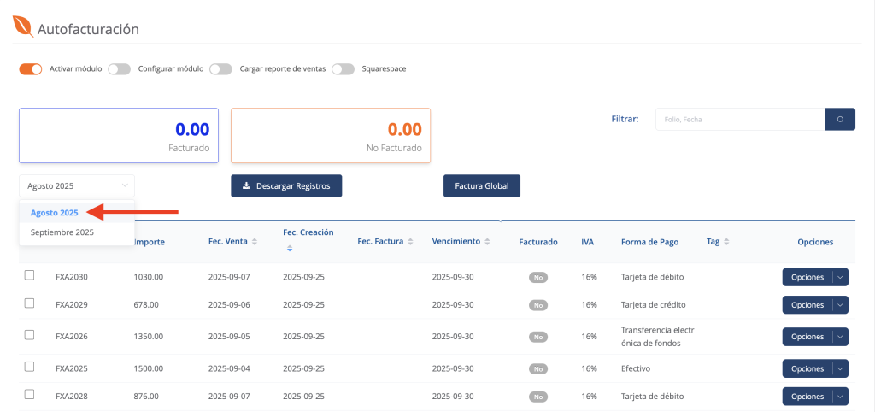This screenshot has height=412, width=875.
Task: Click download icon in Descargar Registros
Action: [x=246, y=185]
